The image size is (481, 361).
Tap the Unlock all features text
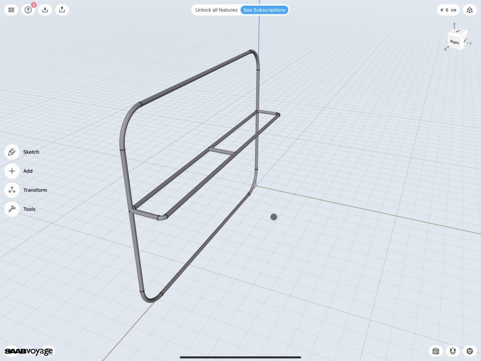coord(216,10)
